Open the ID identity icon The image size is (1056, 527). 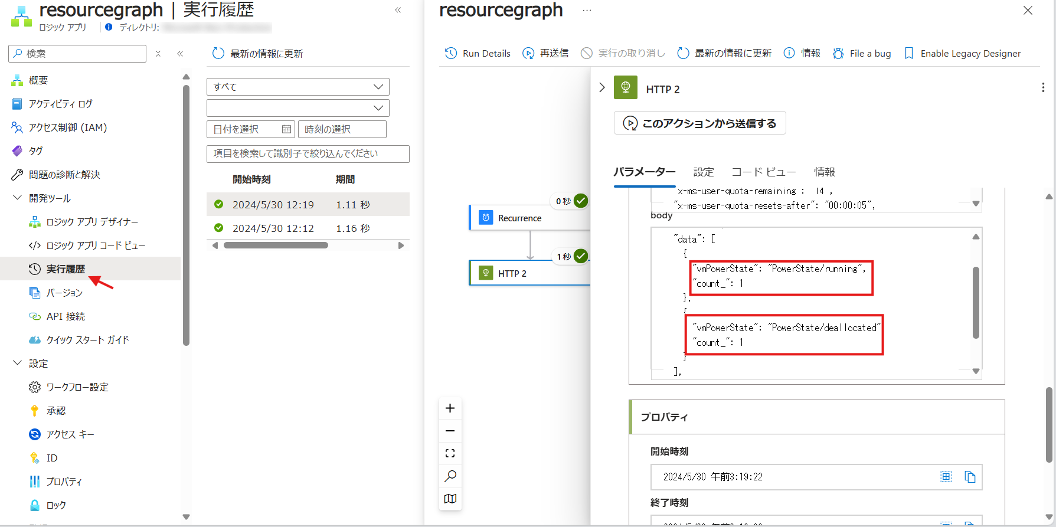pyautogui.click(x=35, y=458)
